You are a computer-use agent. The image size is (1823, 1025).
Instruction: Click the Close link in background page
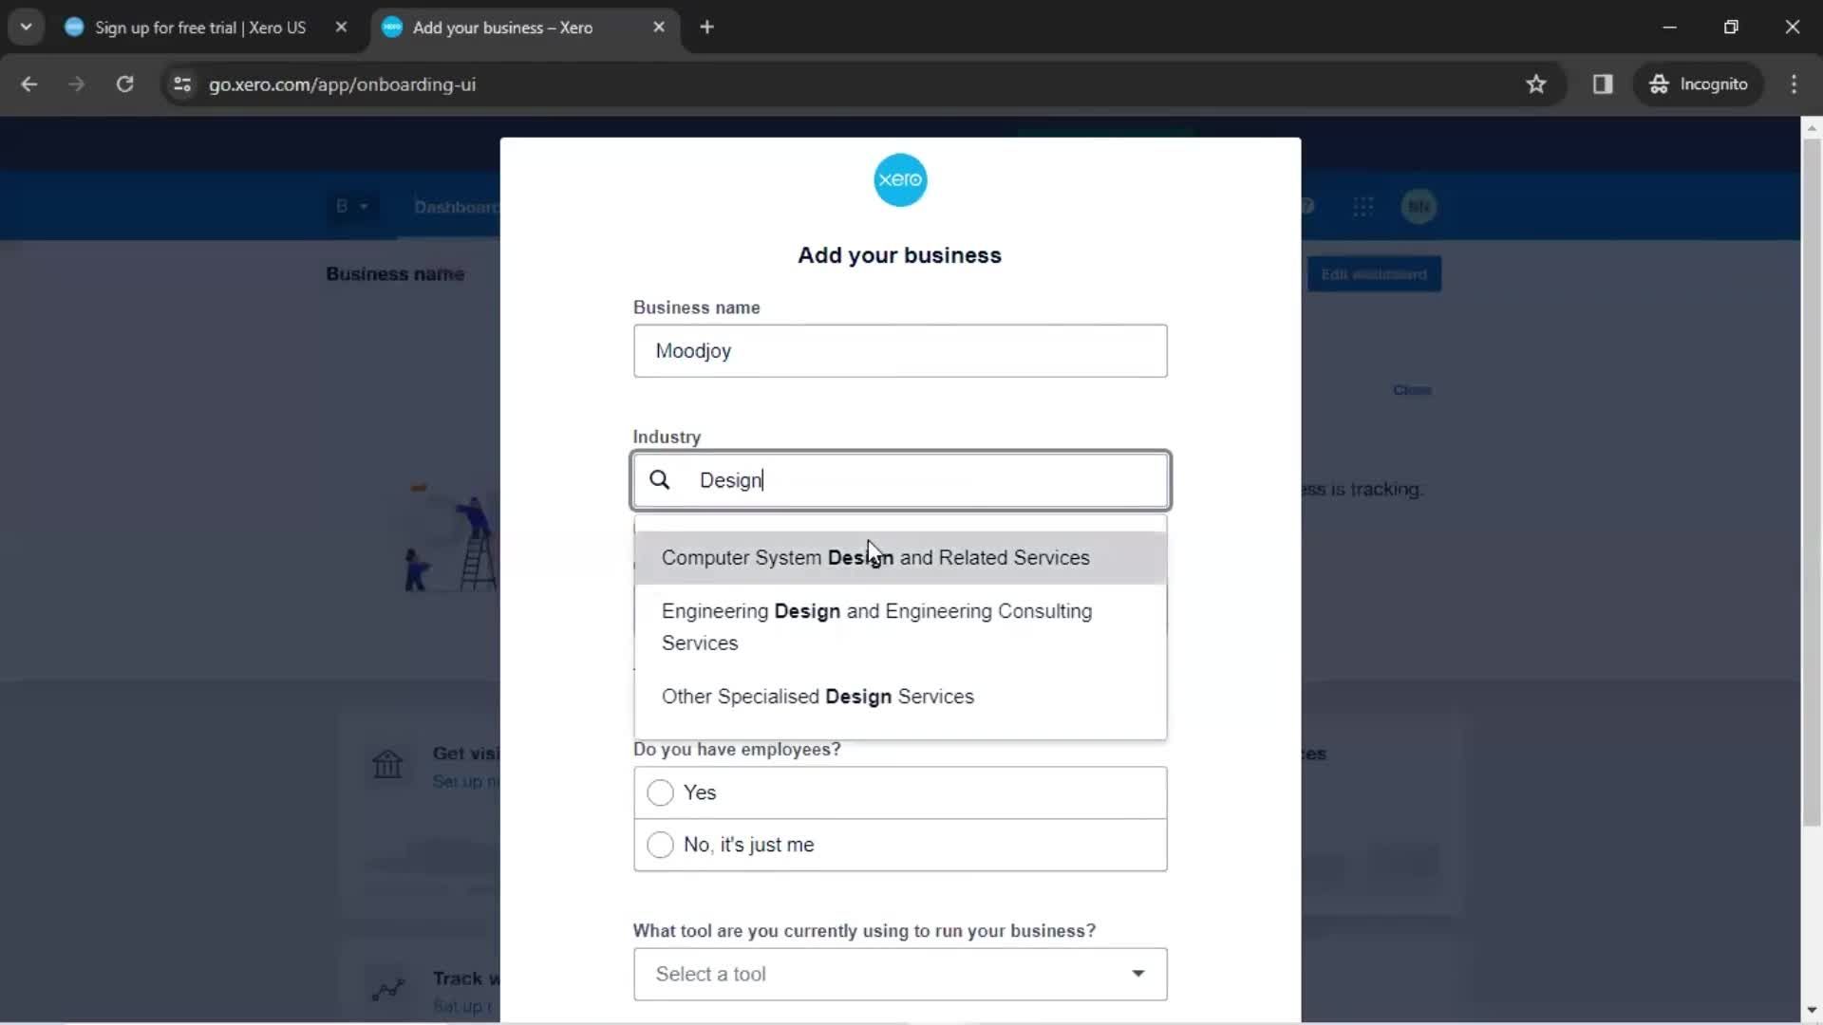(1411, 390)
